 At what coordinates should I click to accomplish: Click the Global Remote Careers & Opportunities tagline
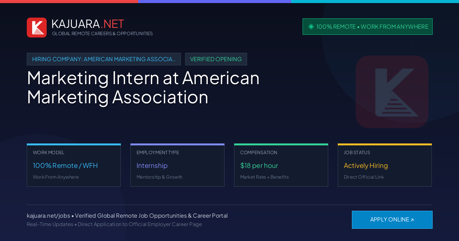click(x=102, y=34)
